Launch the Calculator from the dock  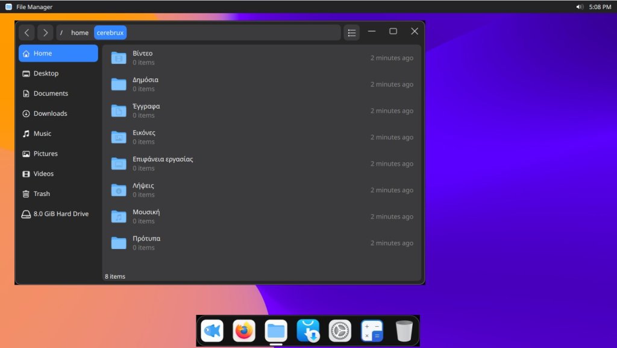372,331
